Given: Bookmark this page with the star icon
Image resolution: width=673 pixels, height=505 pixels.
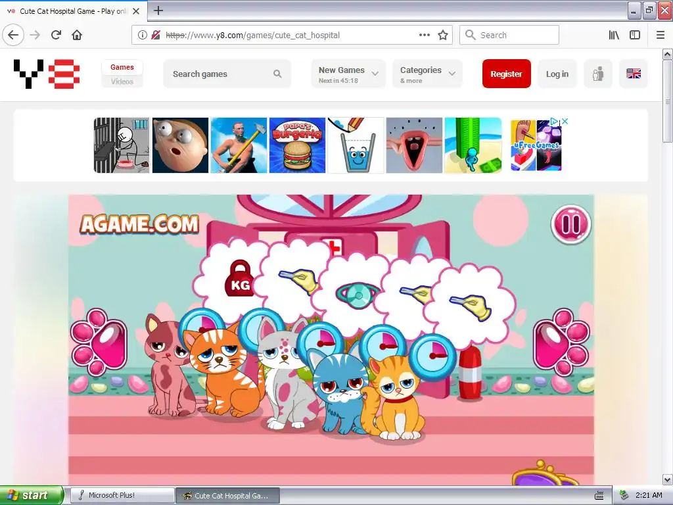Looking at the screenshot, I should 443,35.
